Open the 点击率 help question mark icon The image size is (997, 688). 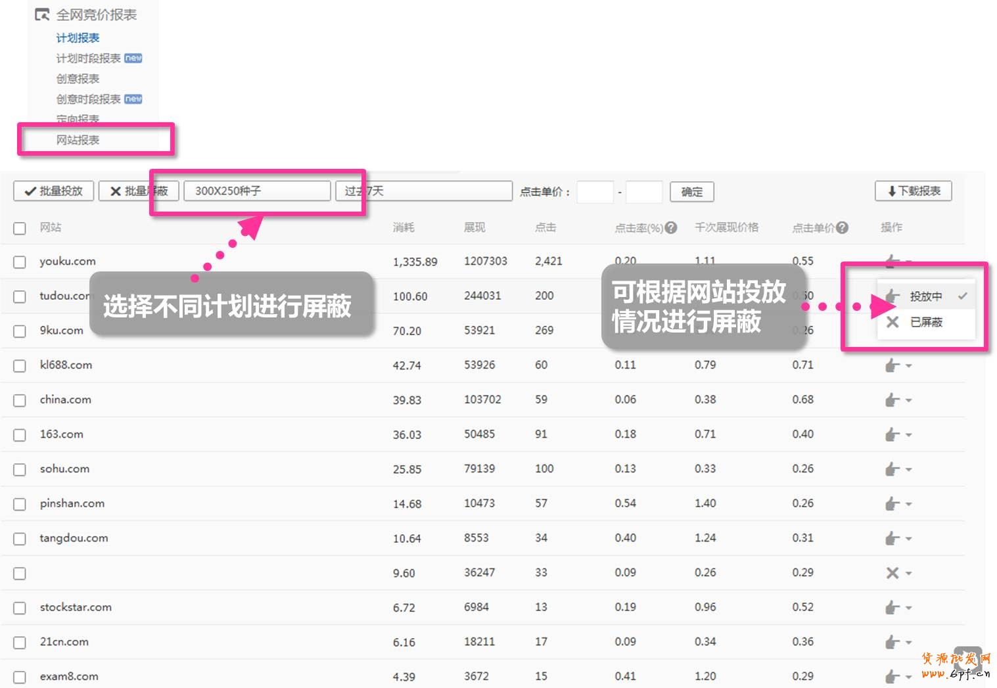pyautogui.click(x=671, y=227)
